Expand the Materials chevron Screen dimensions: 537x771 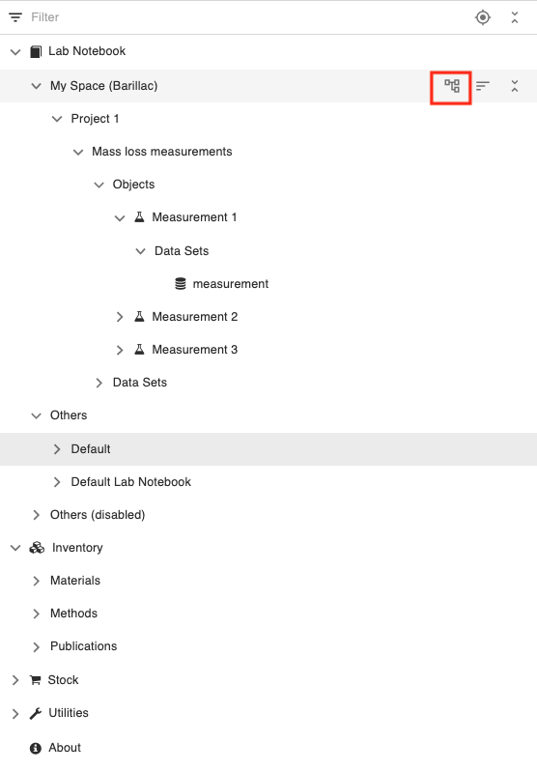click(36, 581)
